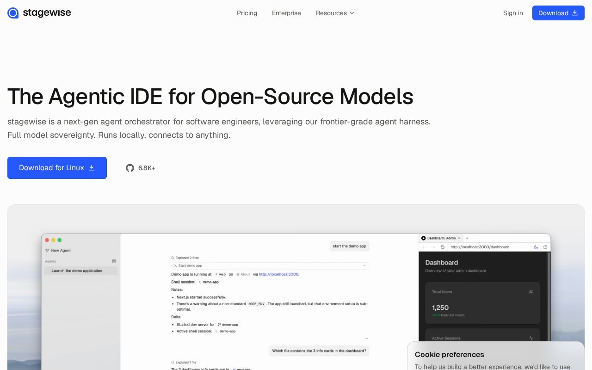Toggle dark mode with the moon icon
592x370 pixels.
click(x=536, y=247)
